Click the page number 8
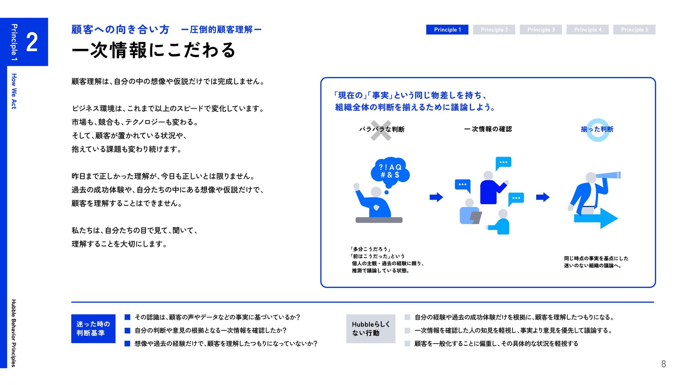Viewport: 684px width, 385px height. click(x=663, y=364)
